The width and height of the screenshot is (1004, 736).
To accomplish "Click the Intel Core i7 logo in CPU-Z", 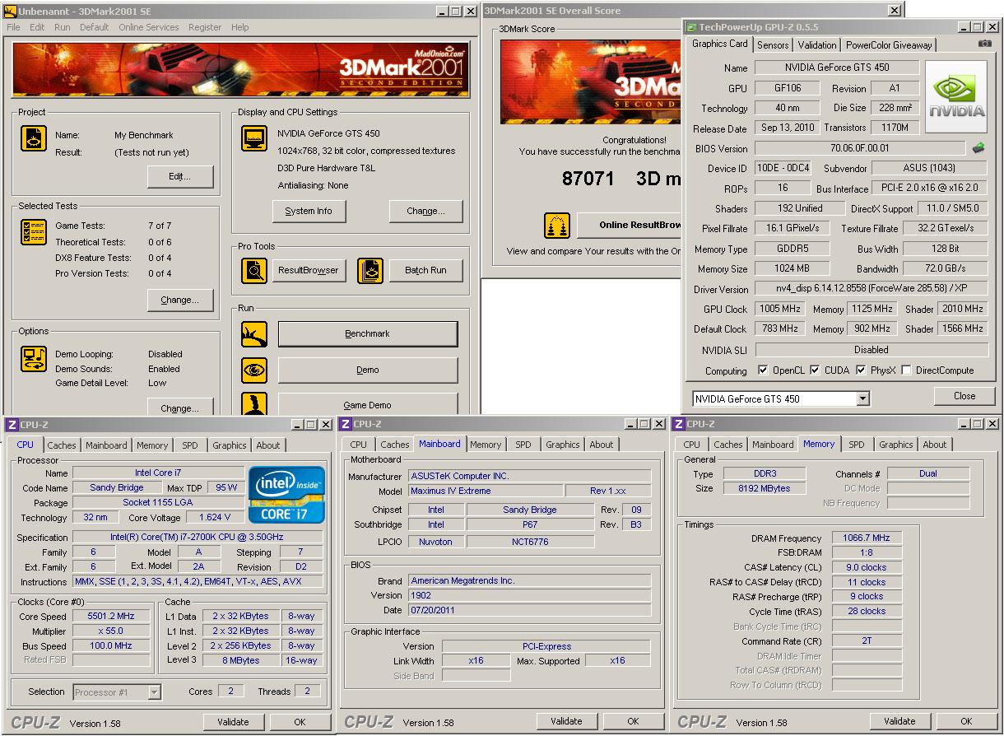I will coord(286,494).
